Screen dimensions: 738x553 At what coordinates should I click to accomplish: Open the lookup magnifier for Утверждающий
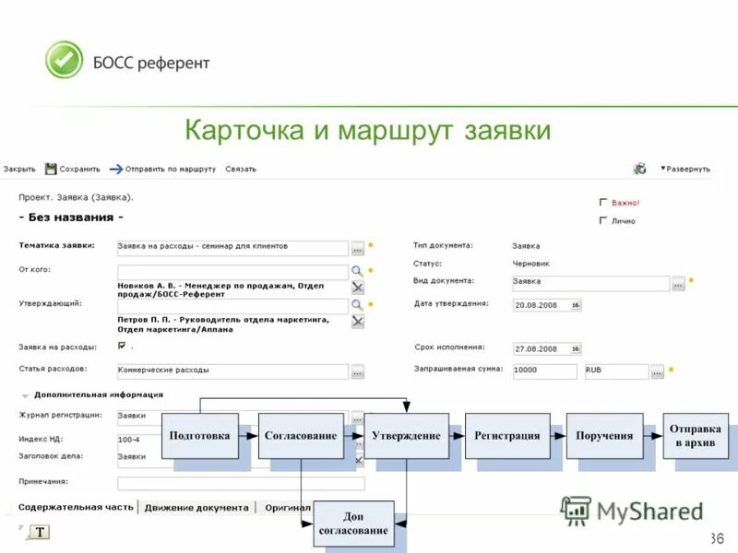[355, 303]
